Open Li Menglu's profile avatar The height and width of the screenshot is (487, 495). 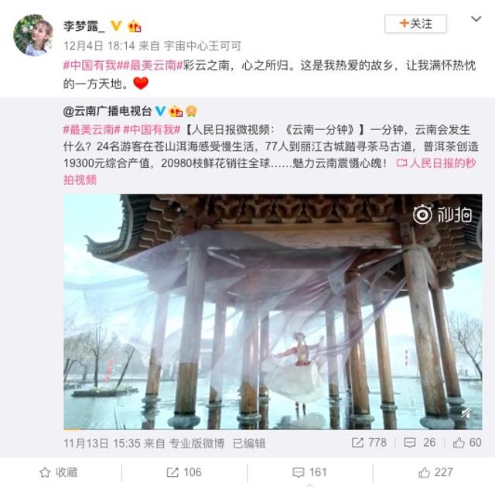(x=33, y=35)
